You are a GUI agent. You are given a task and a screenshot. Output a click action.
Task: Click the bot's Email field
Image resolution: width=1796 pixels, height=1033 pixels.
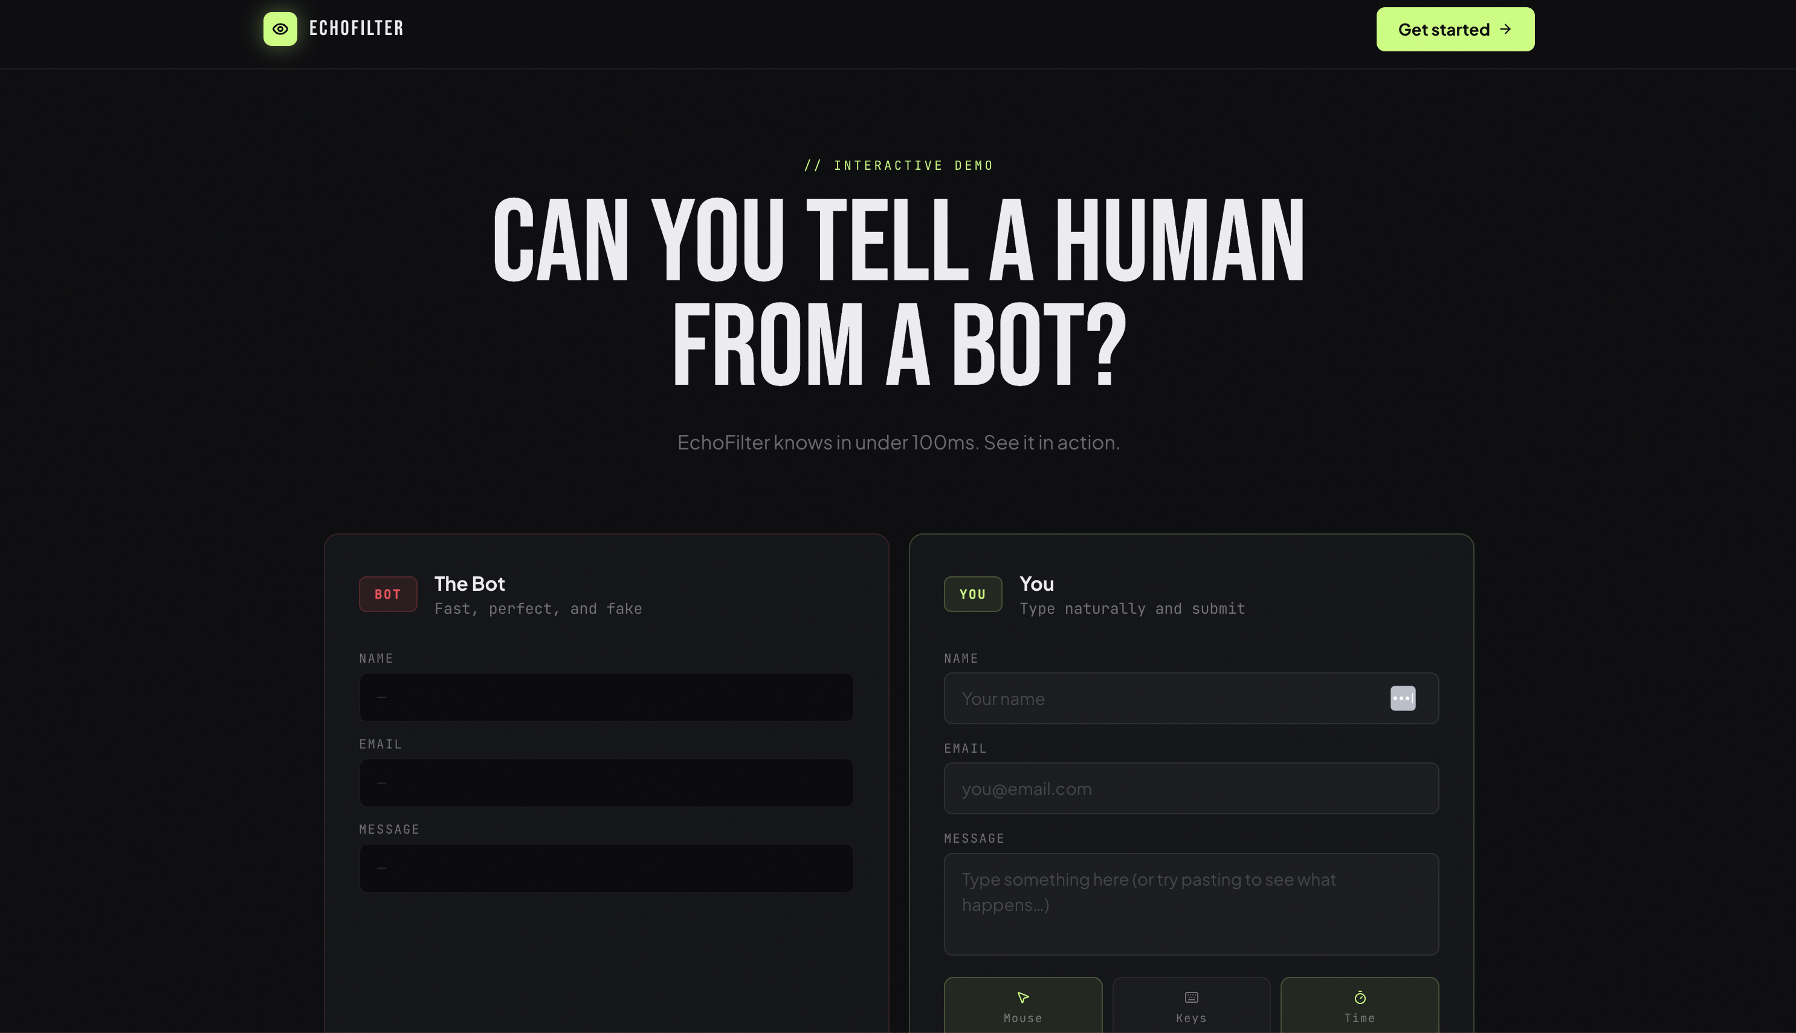pyautogui.click(x=606, y=782)
